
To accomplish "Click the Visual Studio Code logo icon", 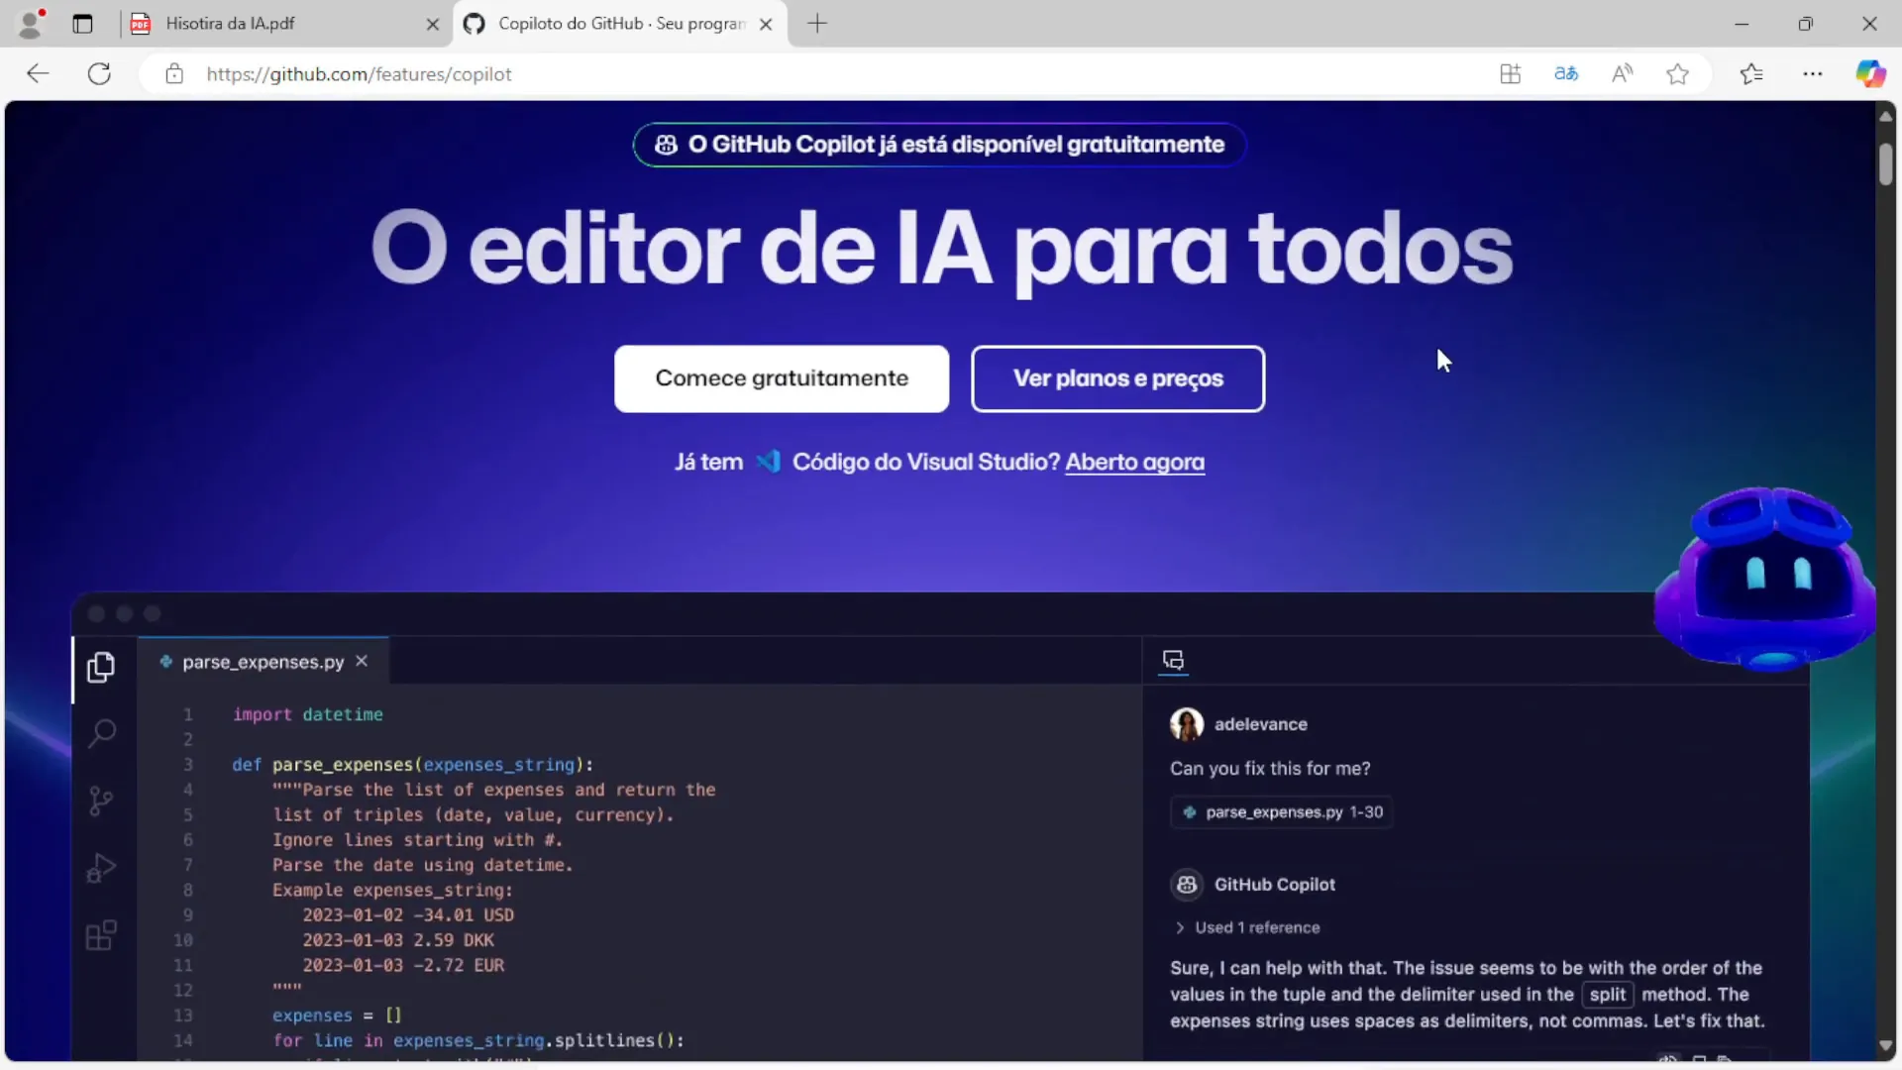I will [768, 462].
